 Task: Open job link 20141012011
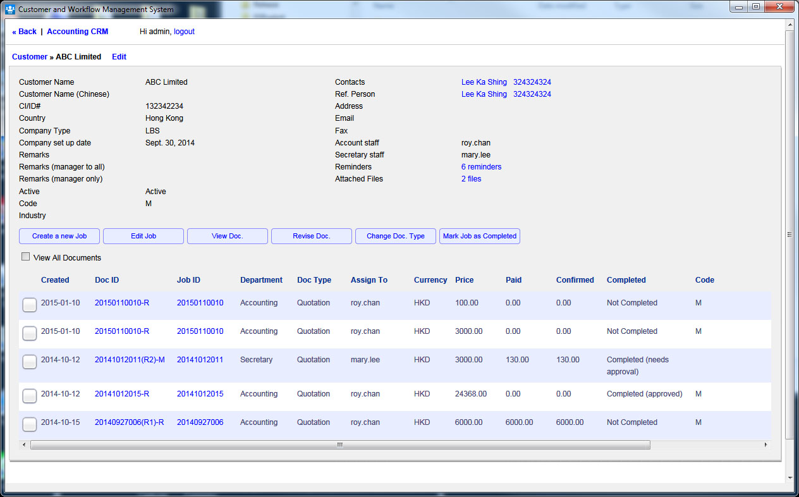tap(200, 360)
